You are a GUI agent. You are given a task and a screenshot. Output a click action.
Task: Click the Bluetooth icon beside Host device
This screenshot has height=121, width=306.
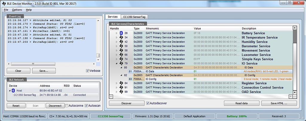(13, 91)
